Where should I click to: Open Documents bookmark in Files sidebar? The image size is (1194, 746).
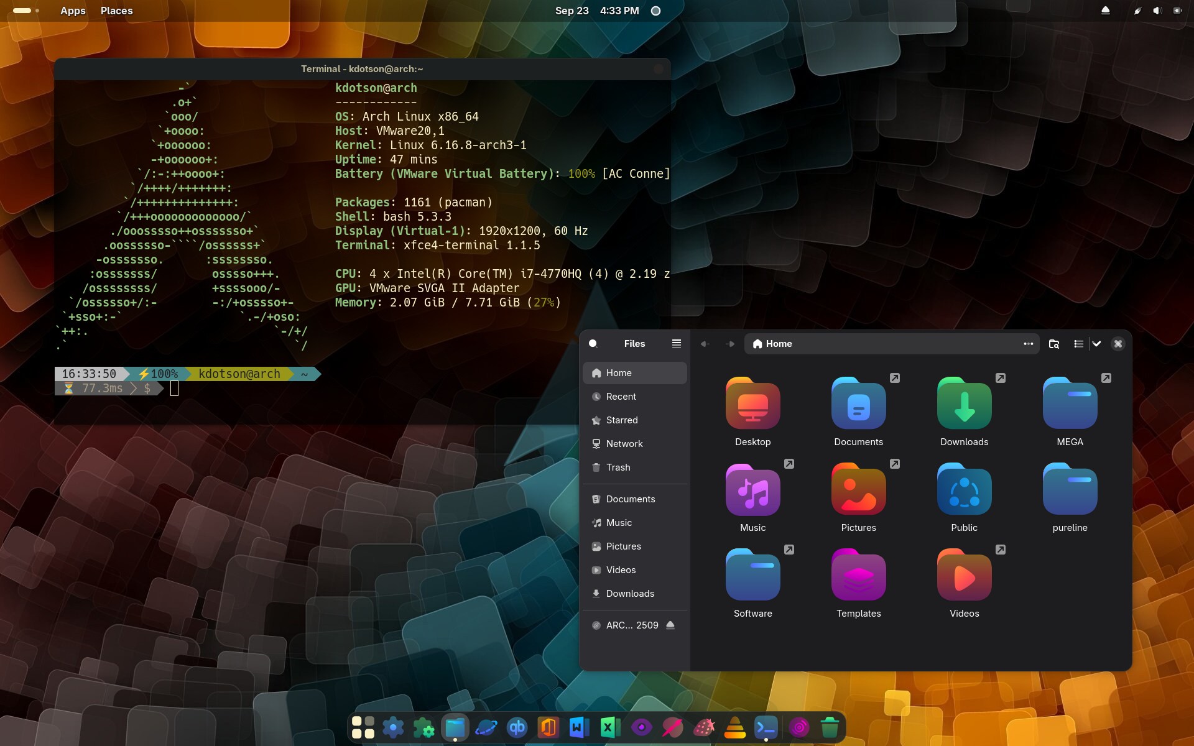tap(635, 499)
